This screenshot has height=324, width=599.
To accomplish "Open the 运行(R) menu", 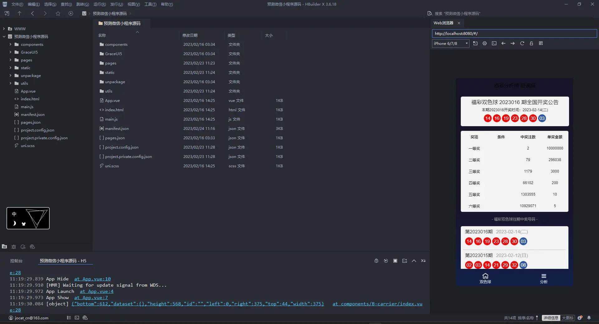I will pos(100,4).
